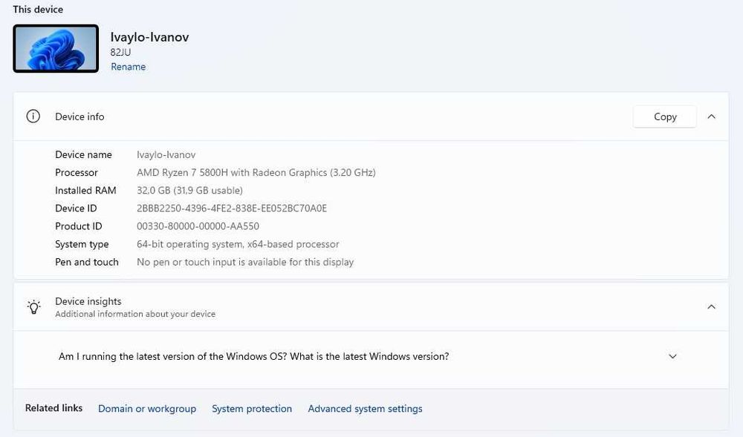Click the Processor value text
This screenshot has height=437, width=743.
pyautogui.click(x=256, y=173)
